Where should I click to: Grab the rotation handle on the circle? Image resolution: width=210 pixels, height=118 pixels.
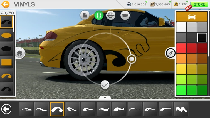point(132,59)
